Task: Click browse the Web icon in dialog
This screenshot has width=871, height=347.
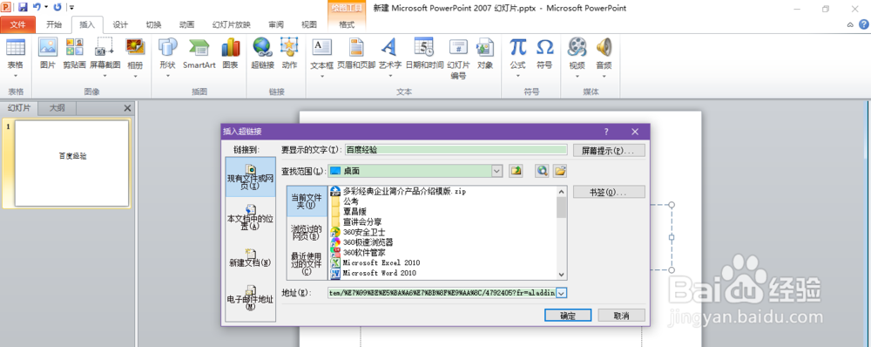Action: pos(542,171)
